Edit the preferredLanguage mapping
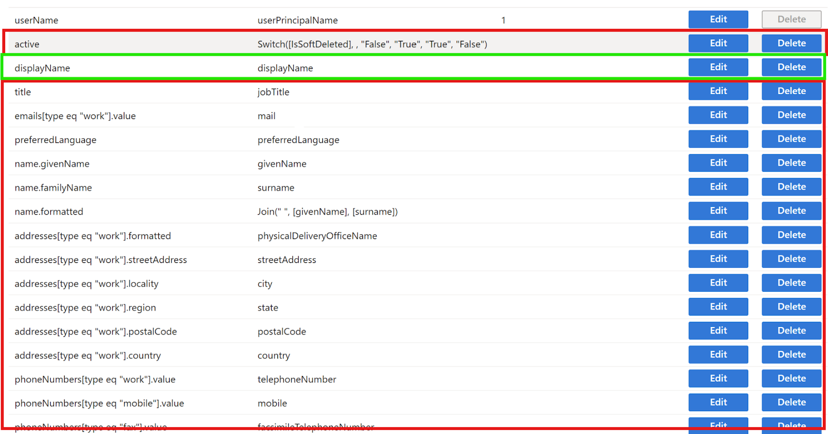 pos(718,139)
